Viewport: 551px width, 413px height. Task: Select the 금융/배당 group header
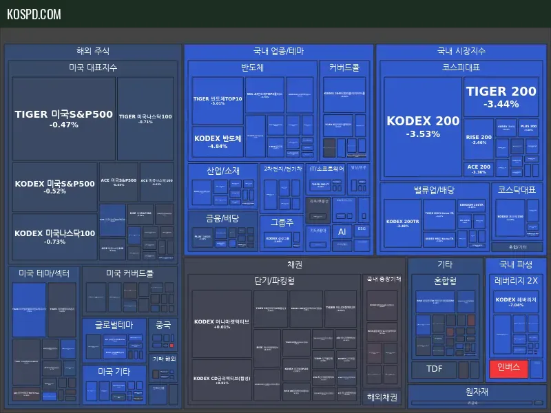222,218
